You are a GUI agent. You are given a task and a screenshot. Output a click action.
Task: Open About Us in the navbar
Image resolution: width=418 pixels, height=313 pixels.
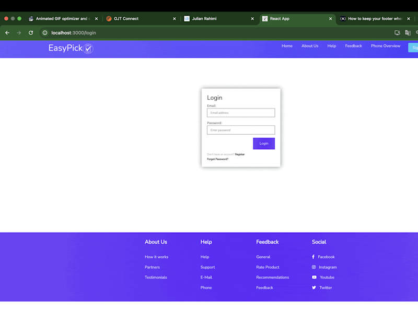(x=310, y=46)
